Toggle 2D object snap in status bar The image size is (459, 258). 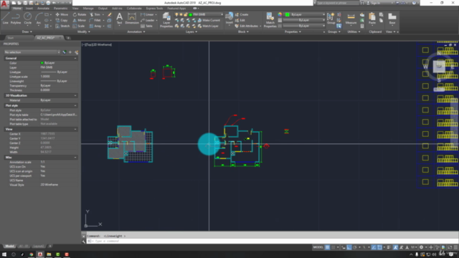[379, 247]
